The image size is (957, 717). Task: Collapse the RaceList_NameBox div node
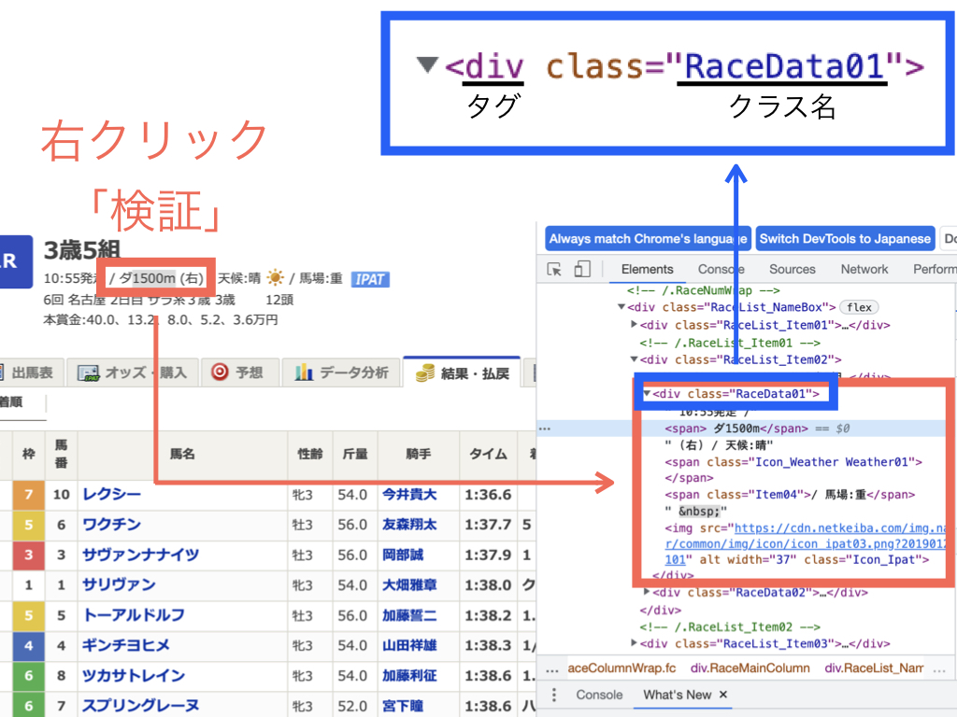click(621, 307)
